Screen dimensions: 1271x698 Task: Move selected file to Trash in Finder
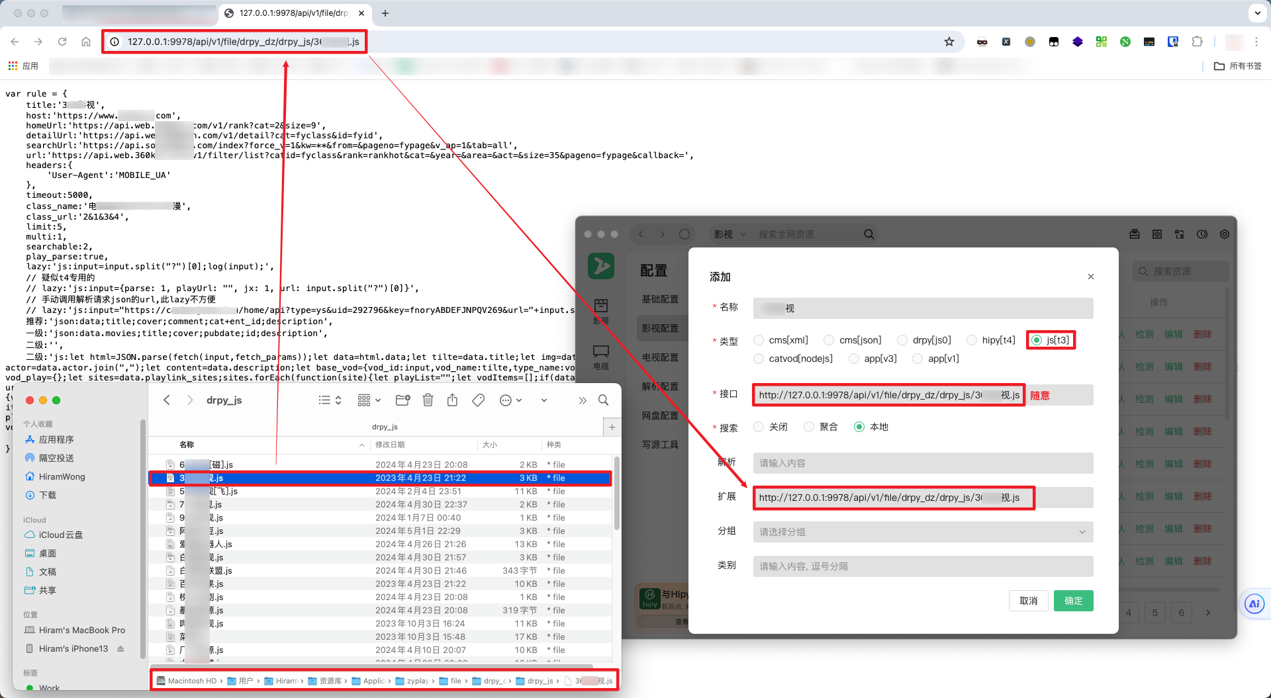pyautogui.click(x=428, y=400)
